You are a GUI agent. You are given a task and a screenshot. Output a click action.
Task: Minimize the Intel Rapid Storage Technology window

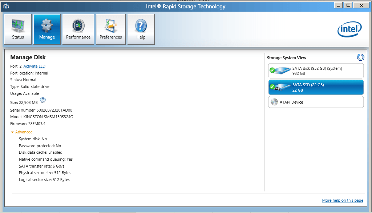[338, 5]
